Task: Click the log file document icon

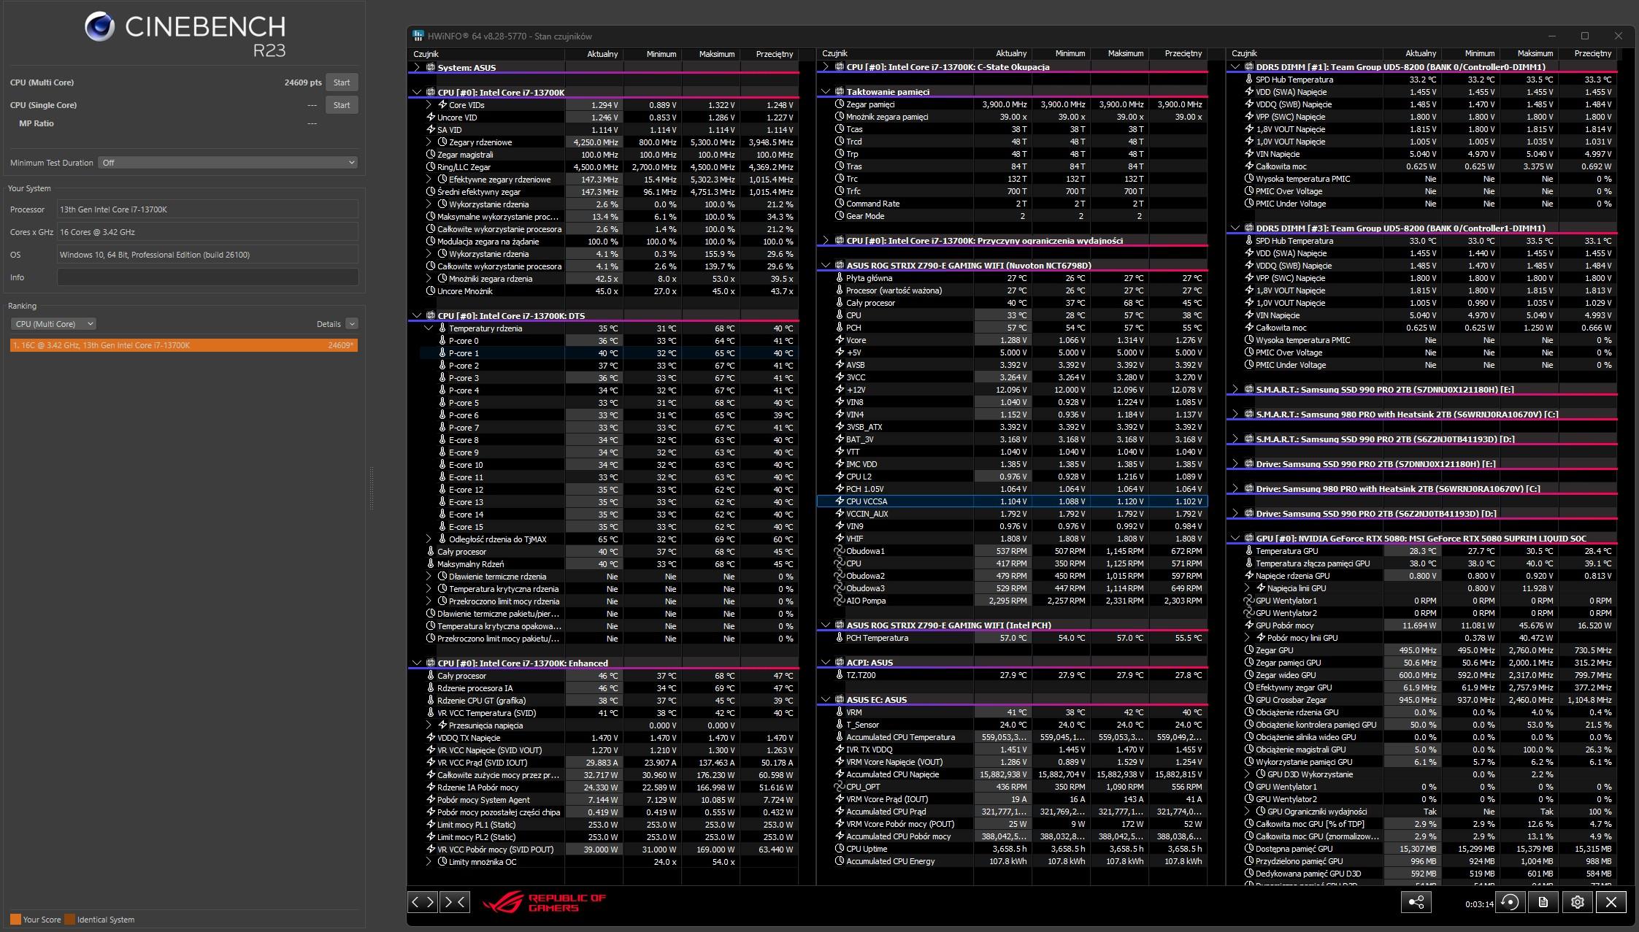Action: [1543, 903]
